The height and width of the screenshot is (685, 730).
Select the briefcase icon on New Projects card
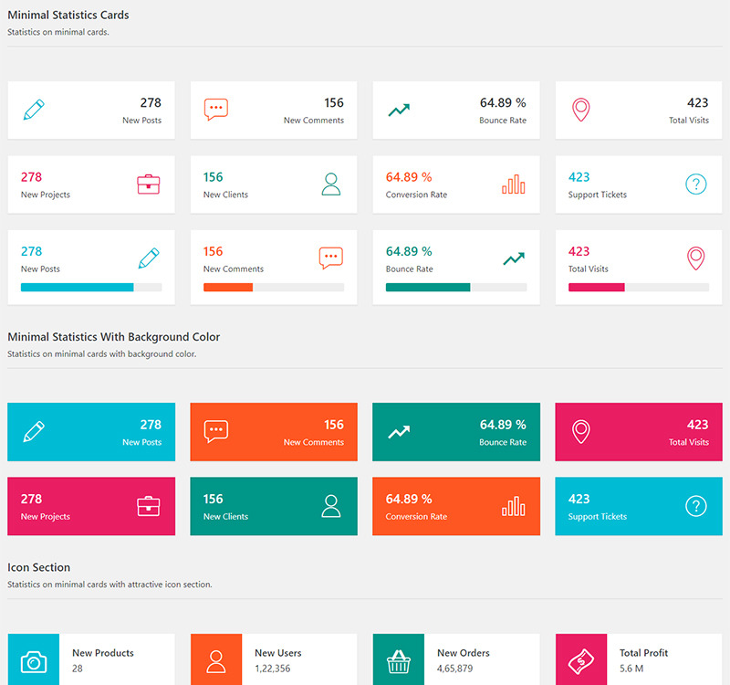coord(148,183)
